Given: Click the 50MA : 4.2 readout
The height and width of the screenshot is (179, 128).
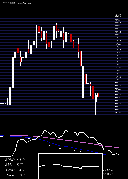Looking at the screenshot, I should 15,160.
